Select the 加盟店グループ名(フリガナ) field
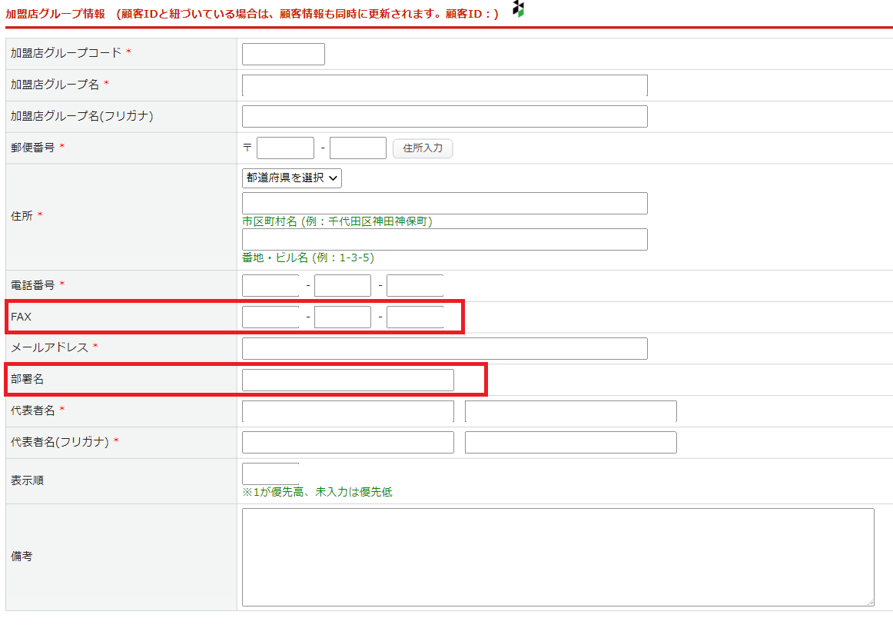 point(444,117)
